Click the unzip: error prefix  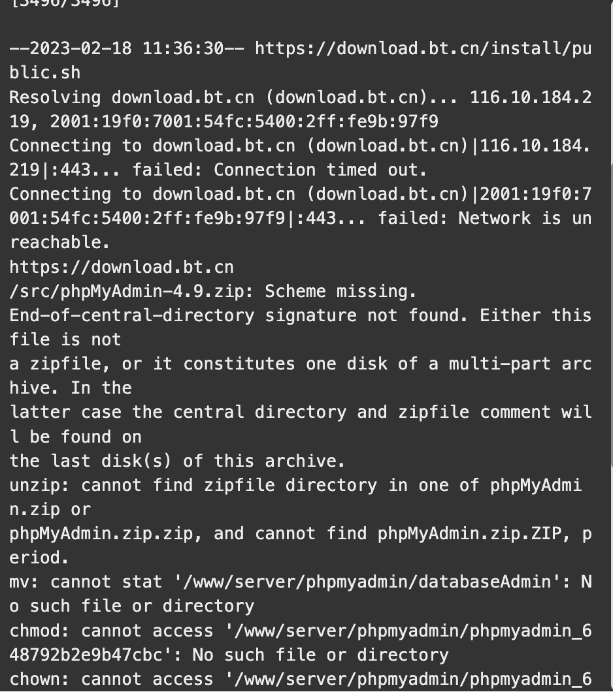(39, 485)
